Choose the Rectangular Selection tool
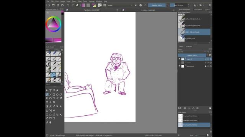This screenshot has width=245, height=137. tap(47, 115)
